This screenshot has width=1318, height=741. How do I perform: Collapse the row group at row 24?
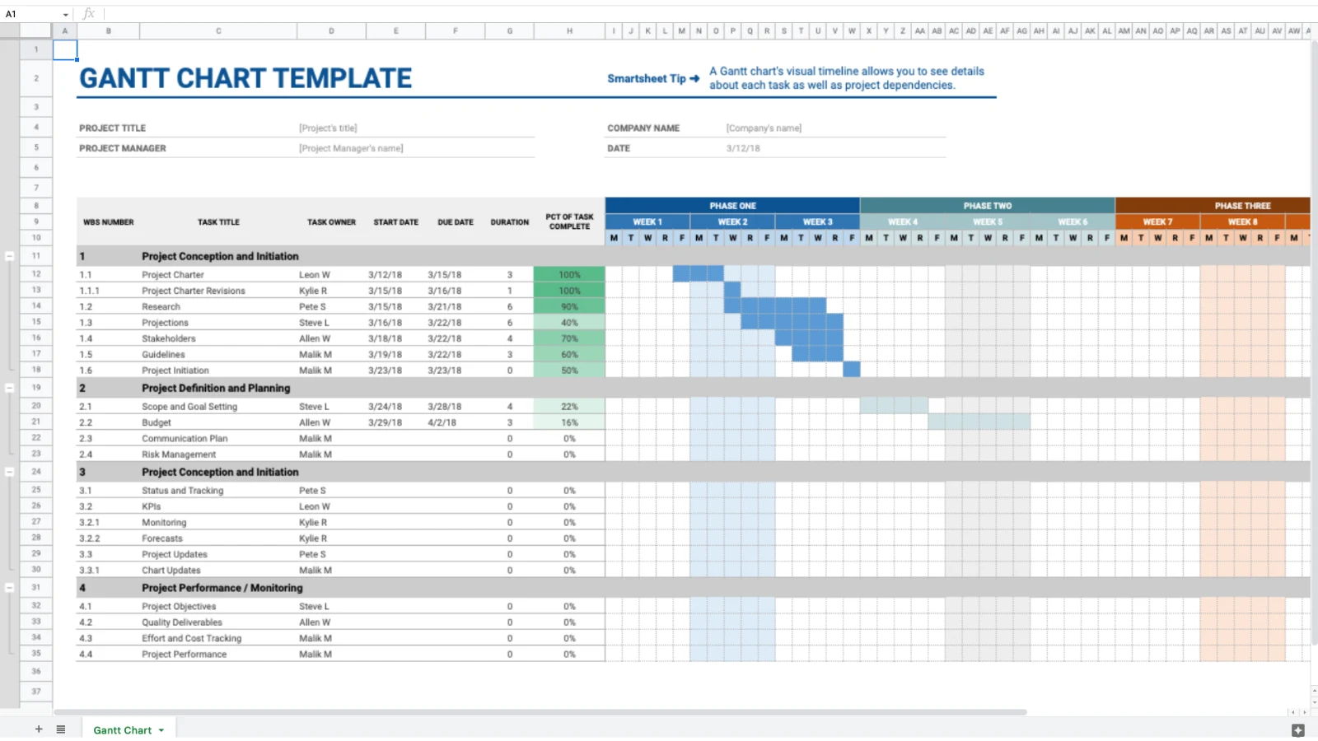pyautogui.click(x=10, y=472)
